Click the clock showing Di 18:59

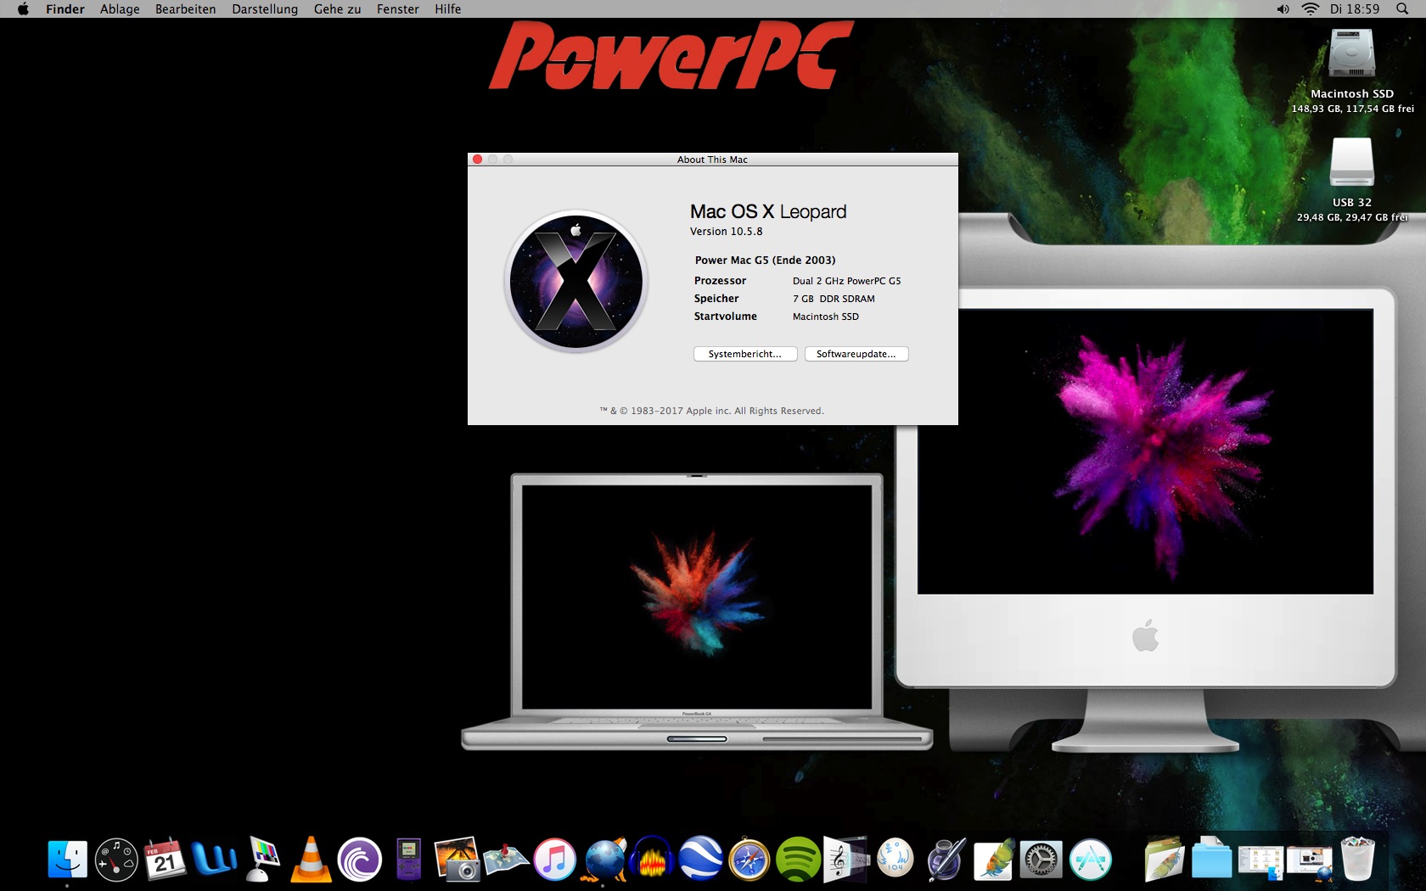pos(1355,9)
